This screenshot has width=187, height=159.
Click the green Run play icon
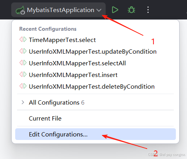click(115, 10)
